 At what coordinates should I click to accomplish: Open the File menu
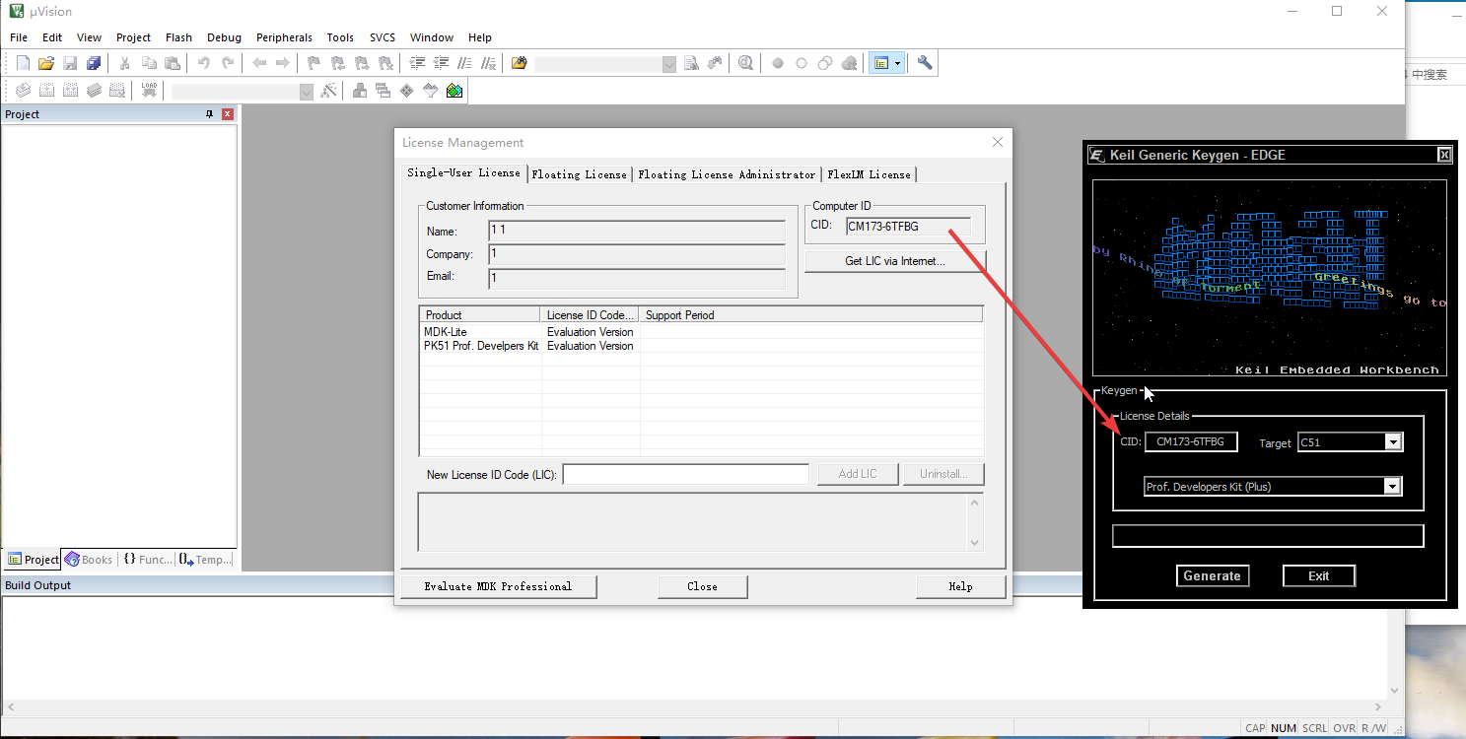point(19,37)
